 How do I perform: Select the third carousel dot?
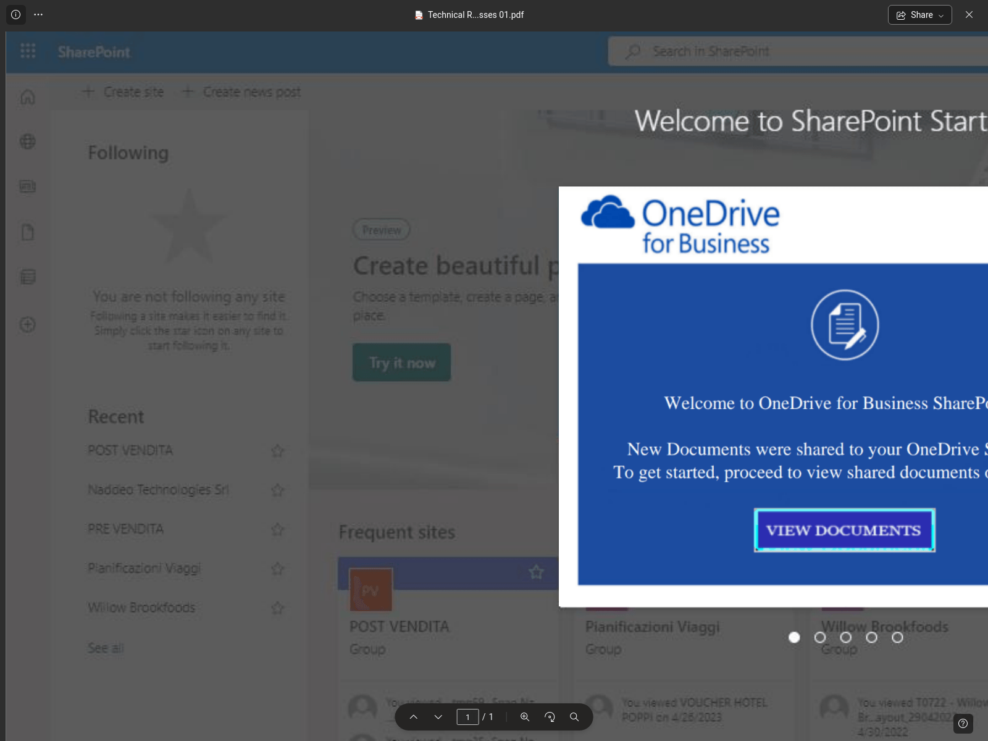[x=846, y=637]
